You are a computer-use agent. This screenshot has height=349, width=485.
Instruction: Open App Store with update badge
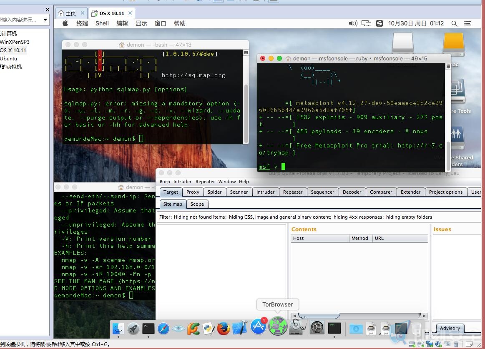point(258,327)
